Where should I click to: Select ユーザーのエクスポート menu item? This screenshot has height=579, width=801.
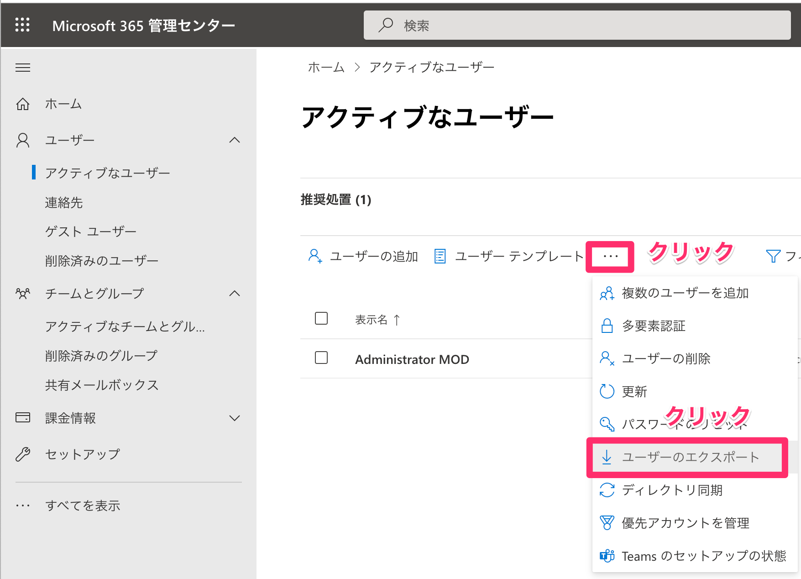[695, 457]
